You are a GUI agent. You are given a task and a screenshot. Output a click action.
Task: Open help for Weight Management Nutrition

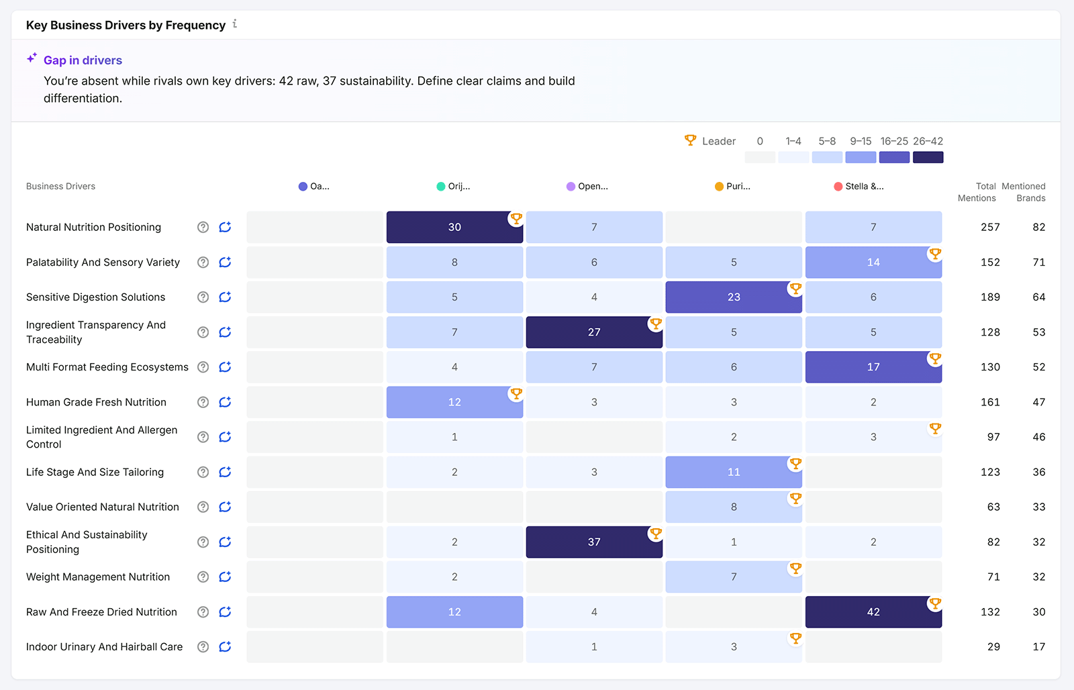coord(203,577)
